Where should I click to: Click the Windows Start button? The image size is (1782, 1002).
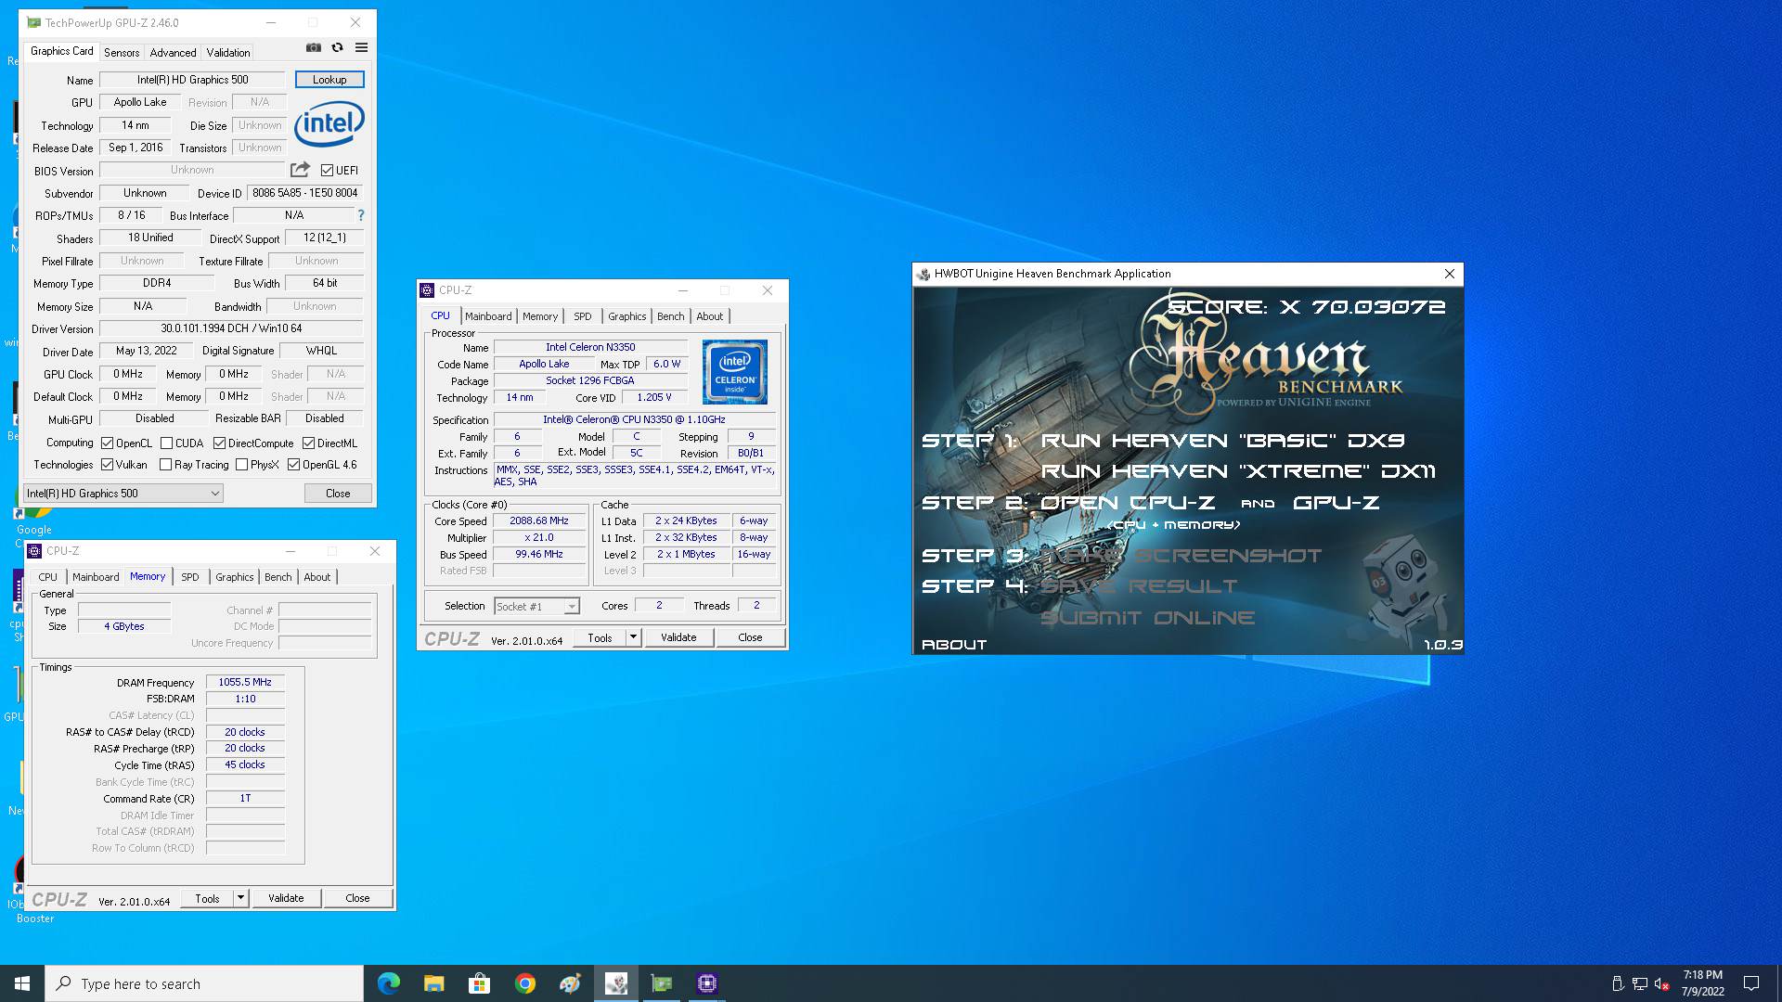[22, 983]
